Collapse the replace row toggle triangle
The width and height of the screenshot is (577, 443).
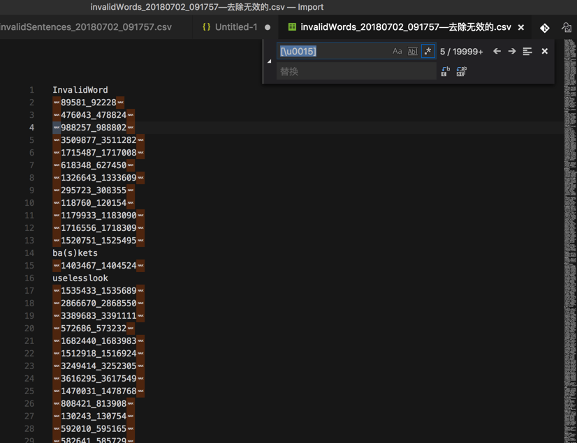point(270,61)
